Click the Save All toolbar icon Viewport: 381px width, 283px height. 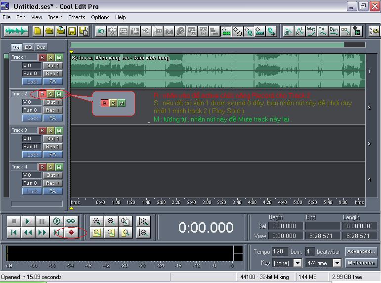click(84, 31)
